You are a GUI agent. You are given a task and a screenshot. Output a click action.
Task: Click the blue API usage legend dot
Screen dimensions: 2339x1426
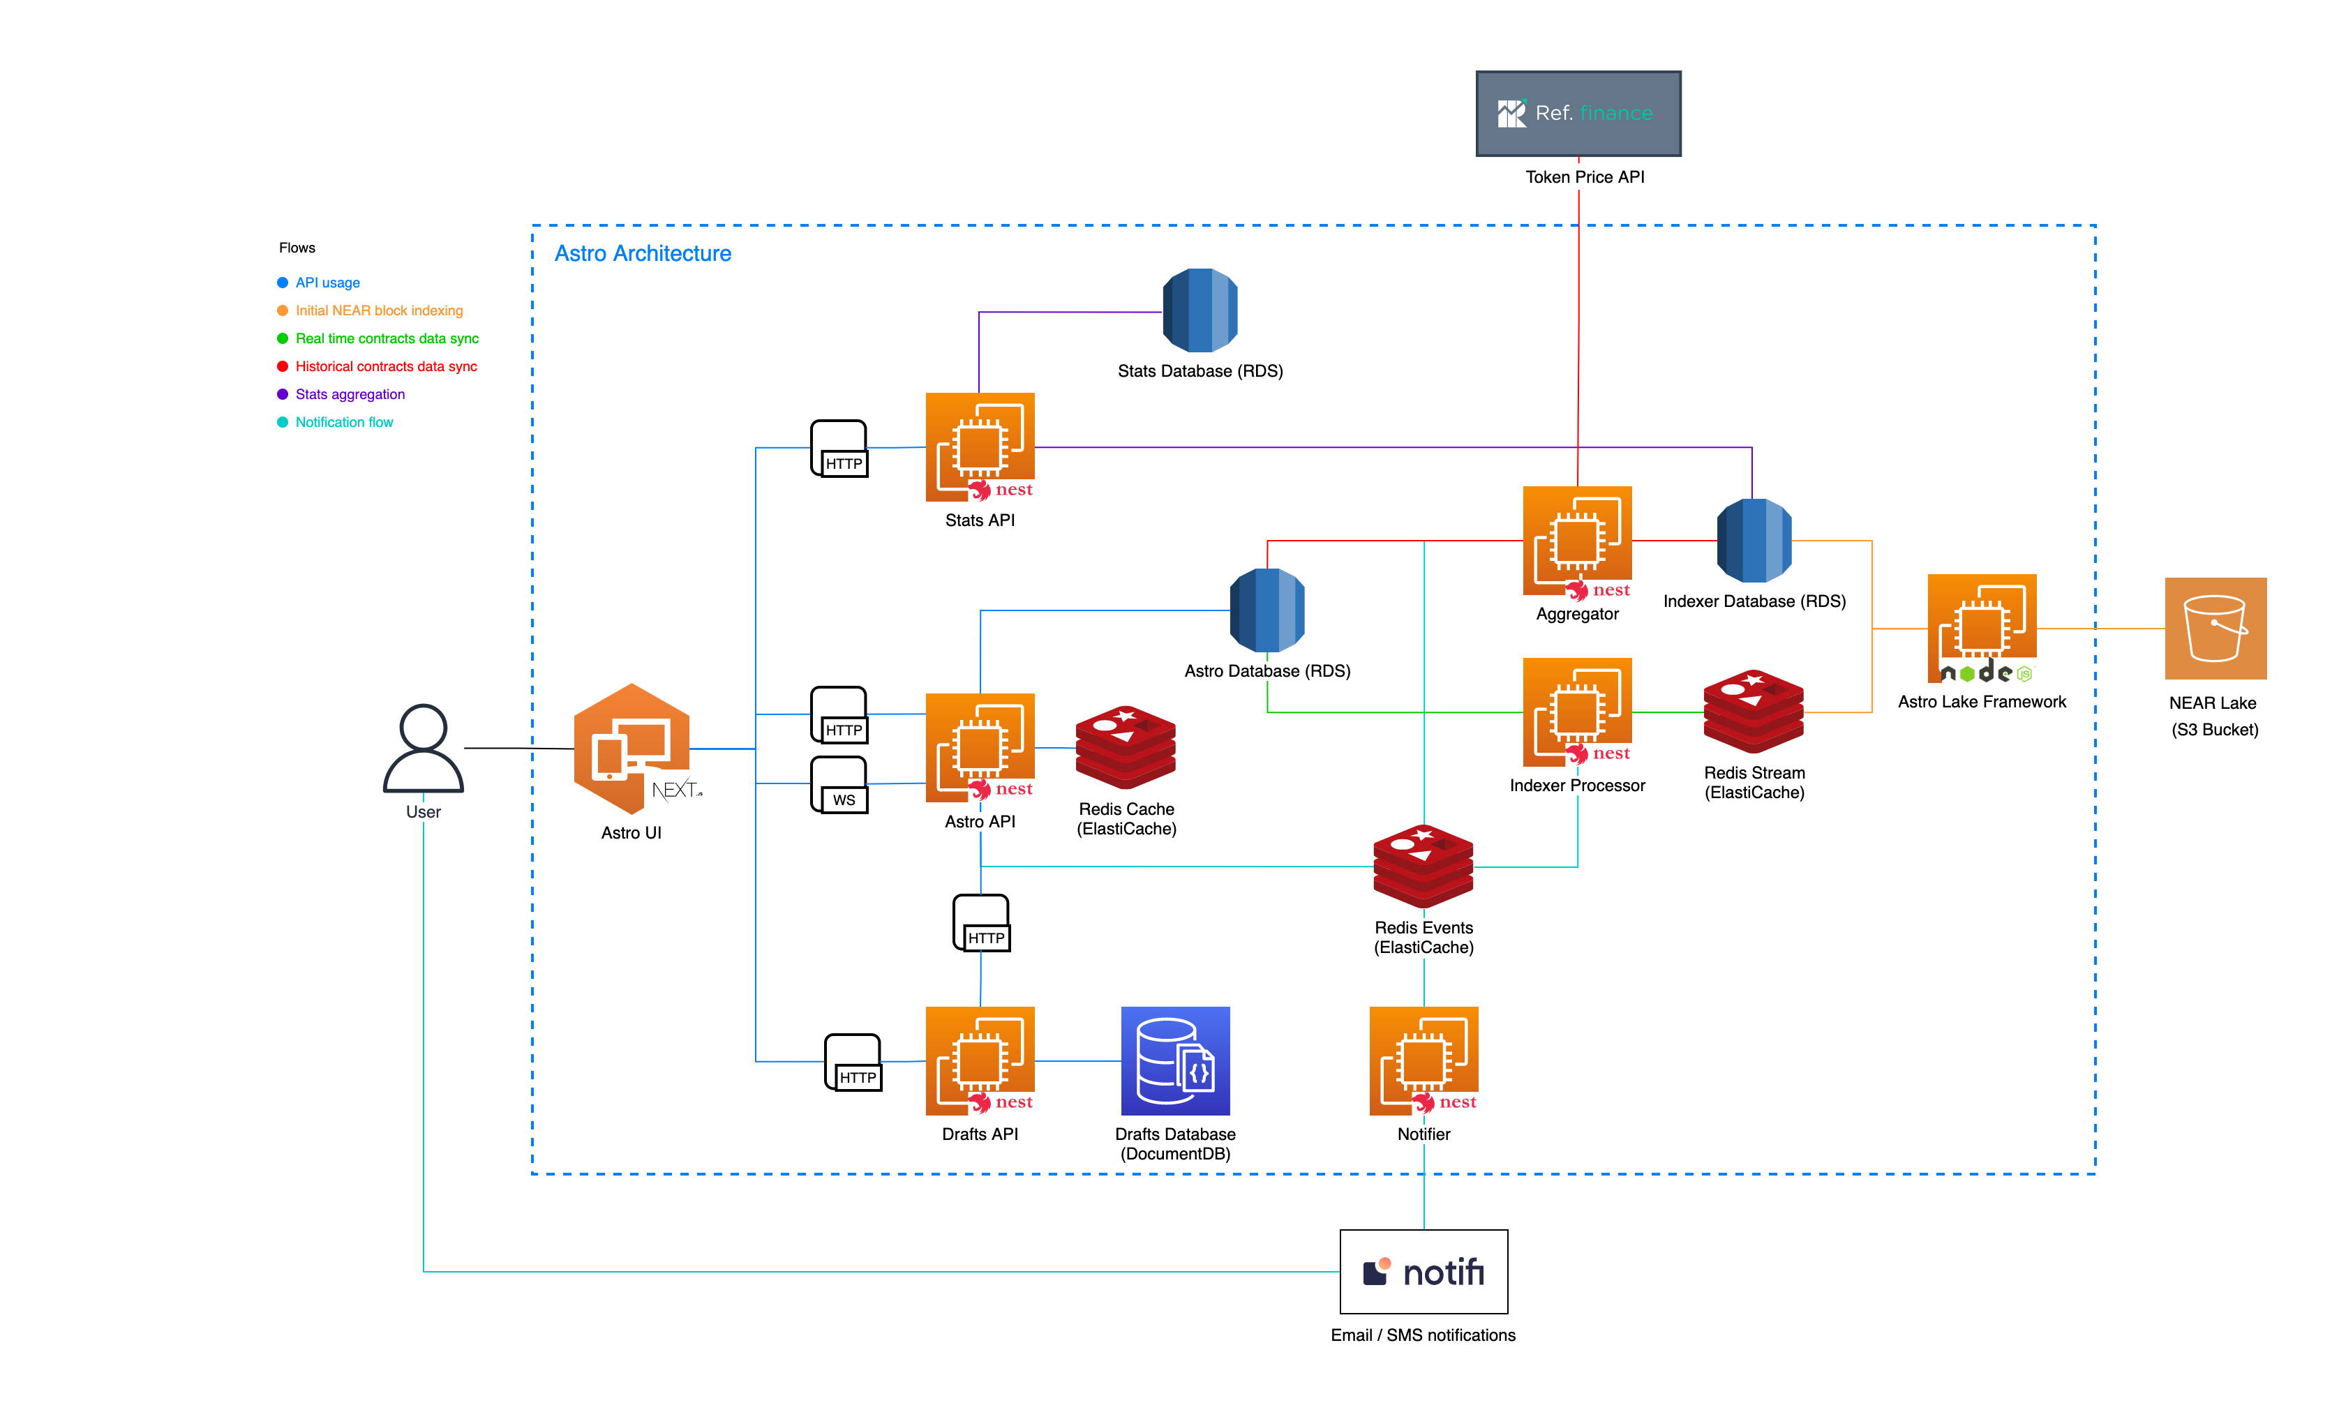click(282, 283)
